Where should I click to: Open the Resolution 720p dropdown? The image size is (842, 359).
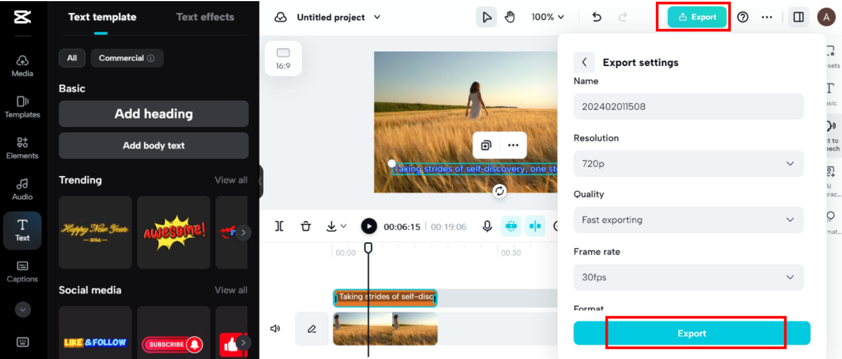click(x=688, y=164)
